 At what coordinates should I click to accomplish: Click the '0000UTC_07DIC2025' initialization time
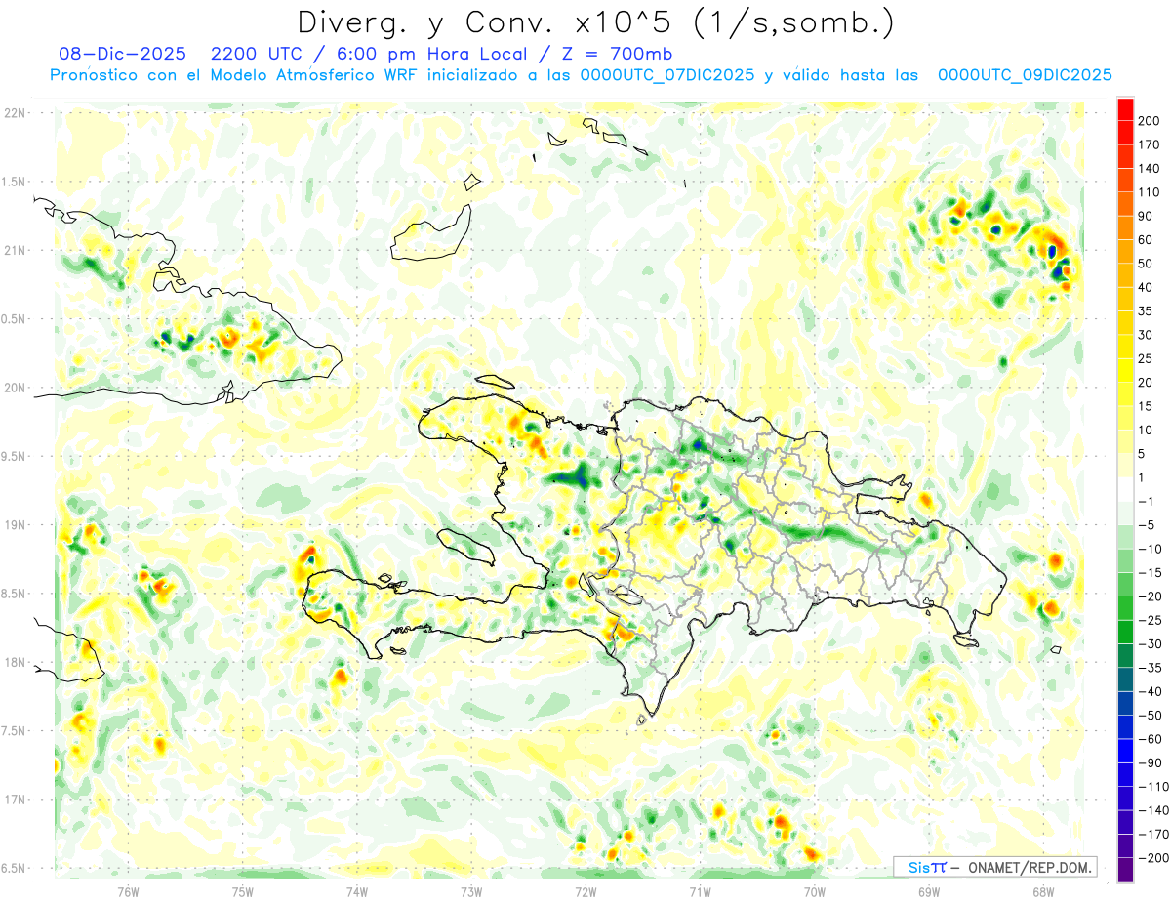pos(667,75)
